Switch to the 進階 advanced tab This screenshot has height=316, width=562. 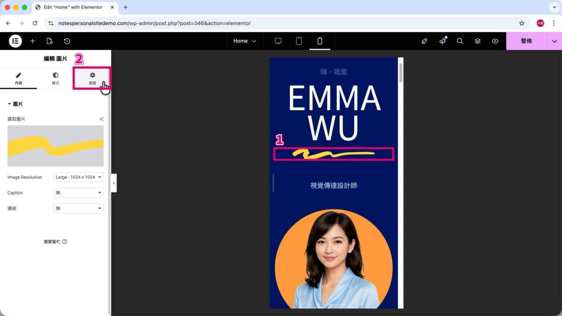coord(92,79)
